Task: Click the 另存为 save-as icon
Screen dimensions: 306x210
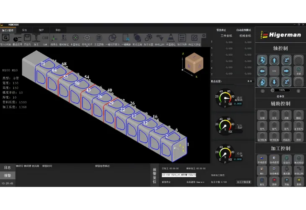Action: click(x=27, y=38)
